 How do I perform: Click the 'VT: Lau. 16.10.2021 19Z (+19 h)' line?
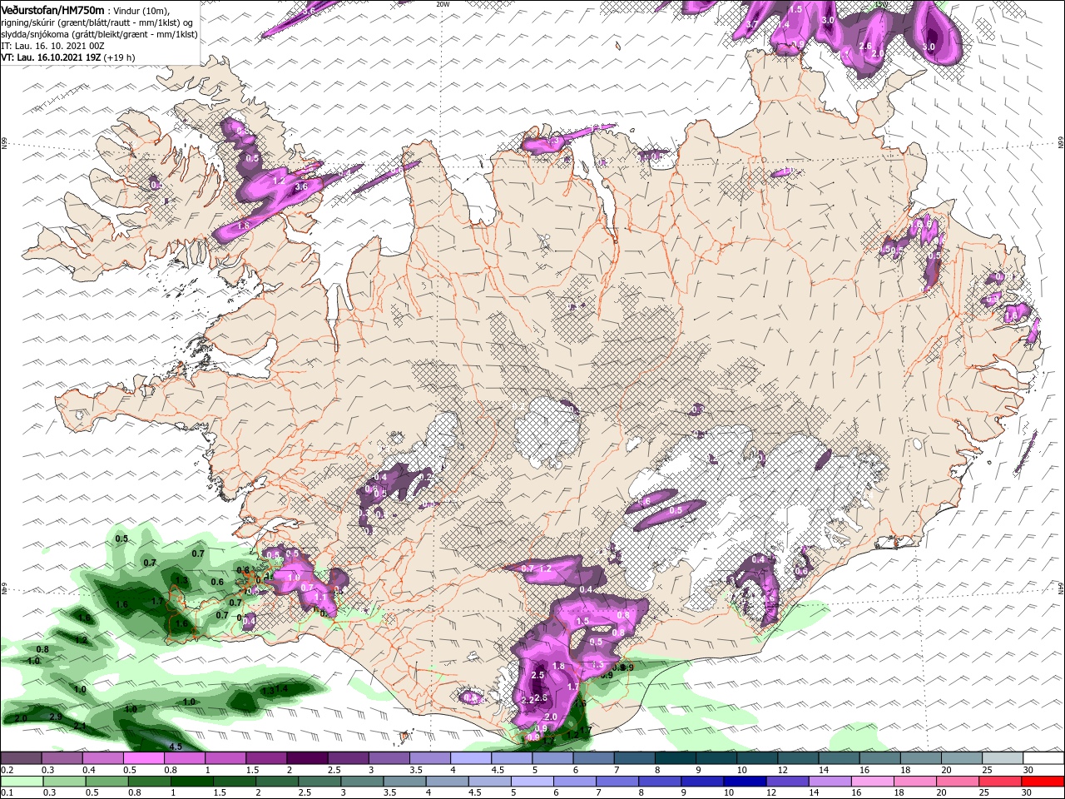[x=68, y=57]
